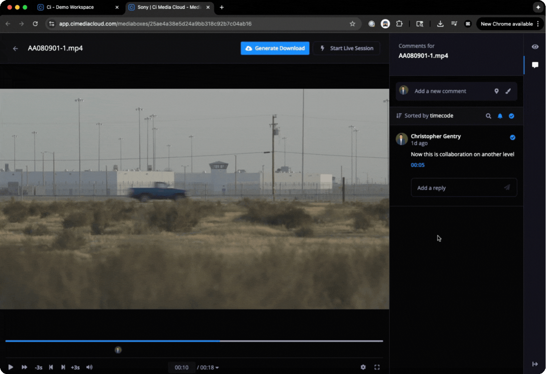
Task: Open the player settings gear
Action: pos(363,367)
